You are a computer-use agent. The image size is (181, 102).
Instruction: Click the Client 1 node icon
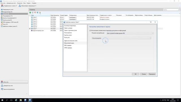coord(32,17)
